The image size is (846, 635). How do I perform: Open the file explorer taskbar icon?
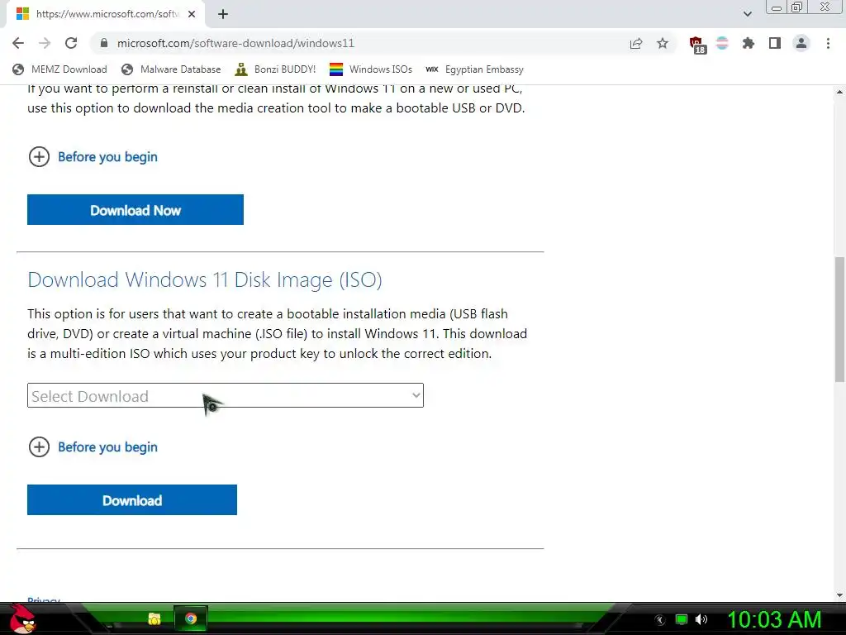pyautogui.click(x=154, y=618)
